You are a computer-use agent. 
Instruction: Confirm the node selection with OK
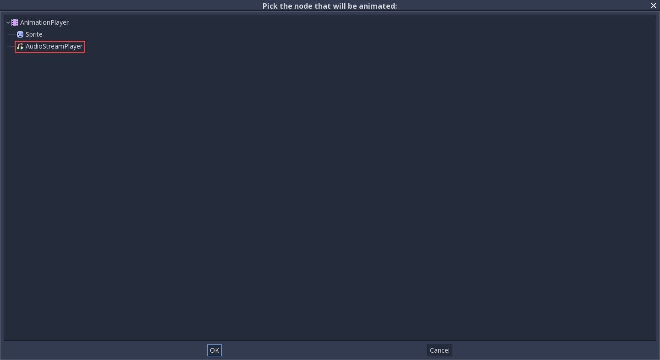coord(214,350)
